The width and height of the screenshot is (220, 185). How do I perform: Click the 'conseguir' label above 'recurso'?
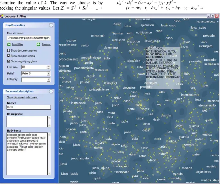coord(98,36)
